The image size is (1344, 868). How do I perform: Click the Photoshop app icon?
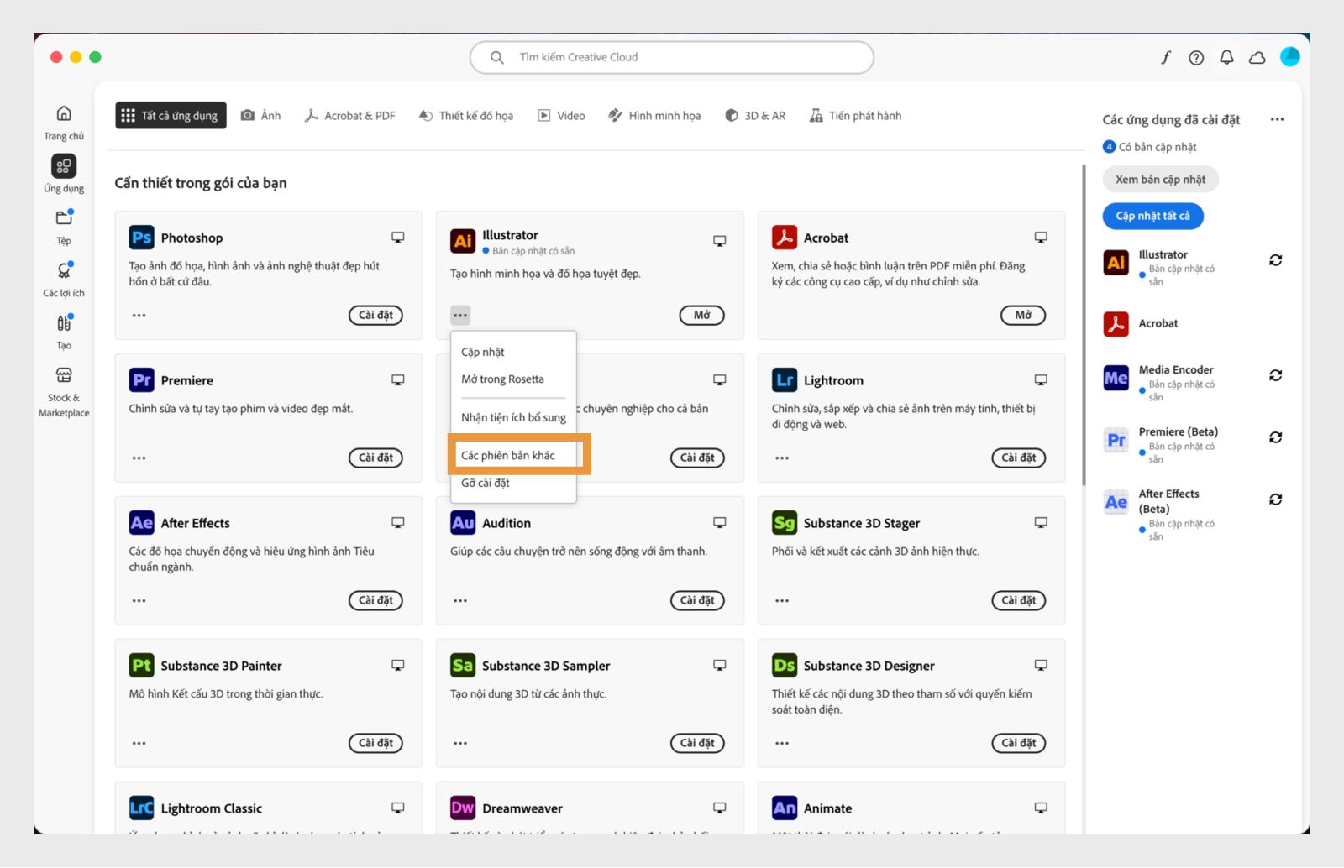141,238
